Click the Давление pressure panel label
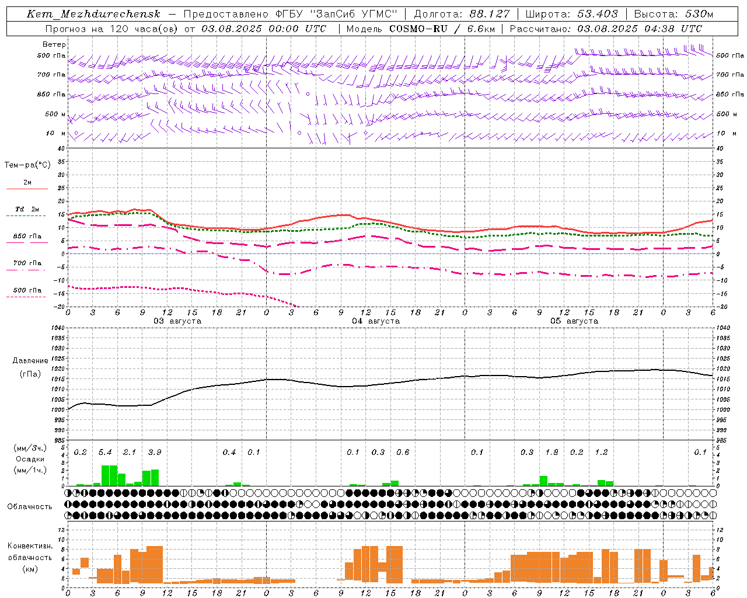The height and width of the screenshot is (598, 747). [30, 361]
